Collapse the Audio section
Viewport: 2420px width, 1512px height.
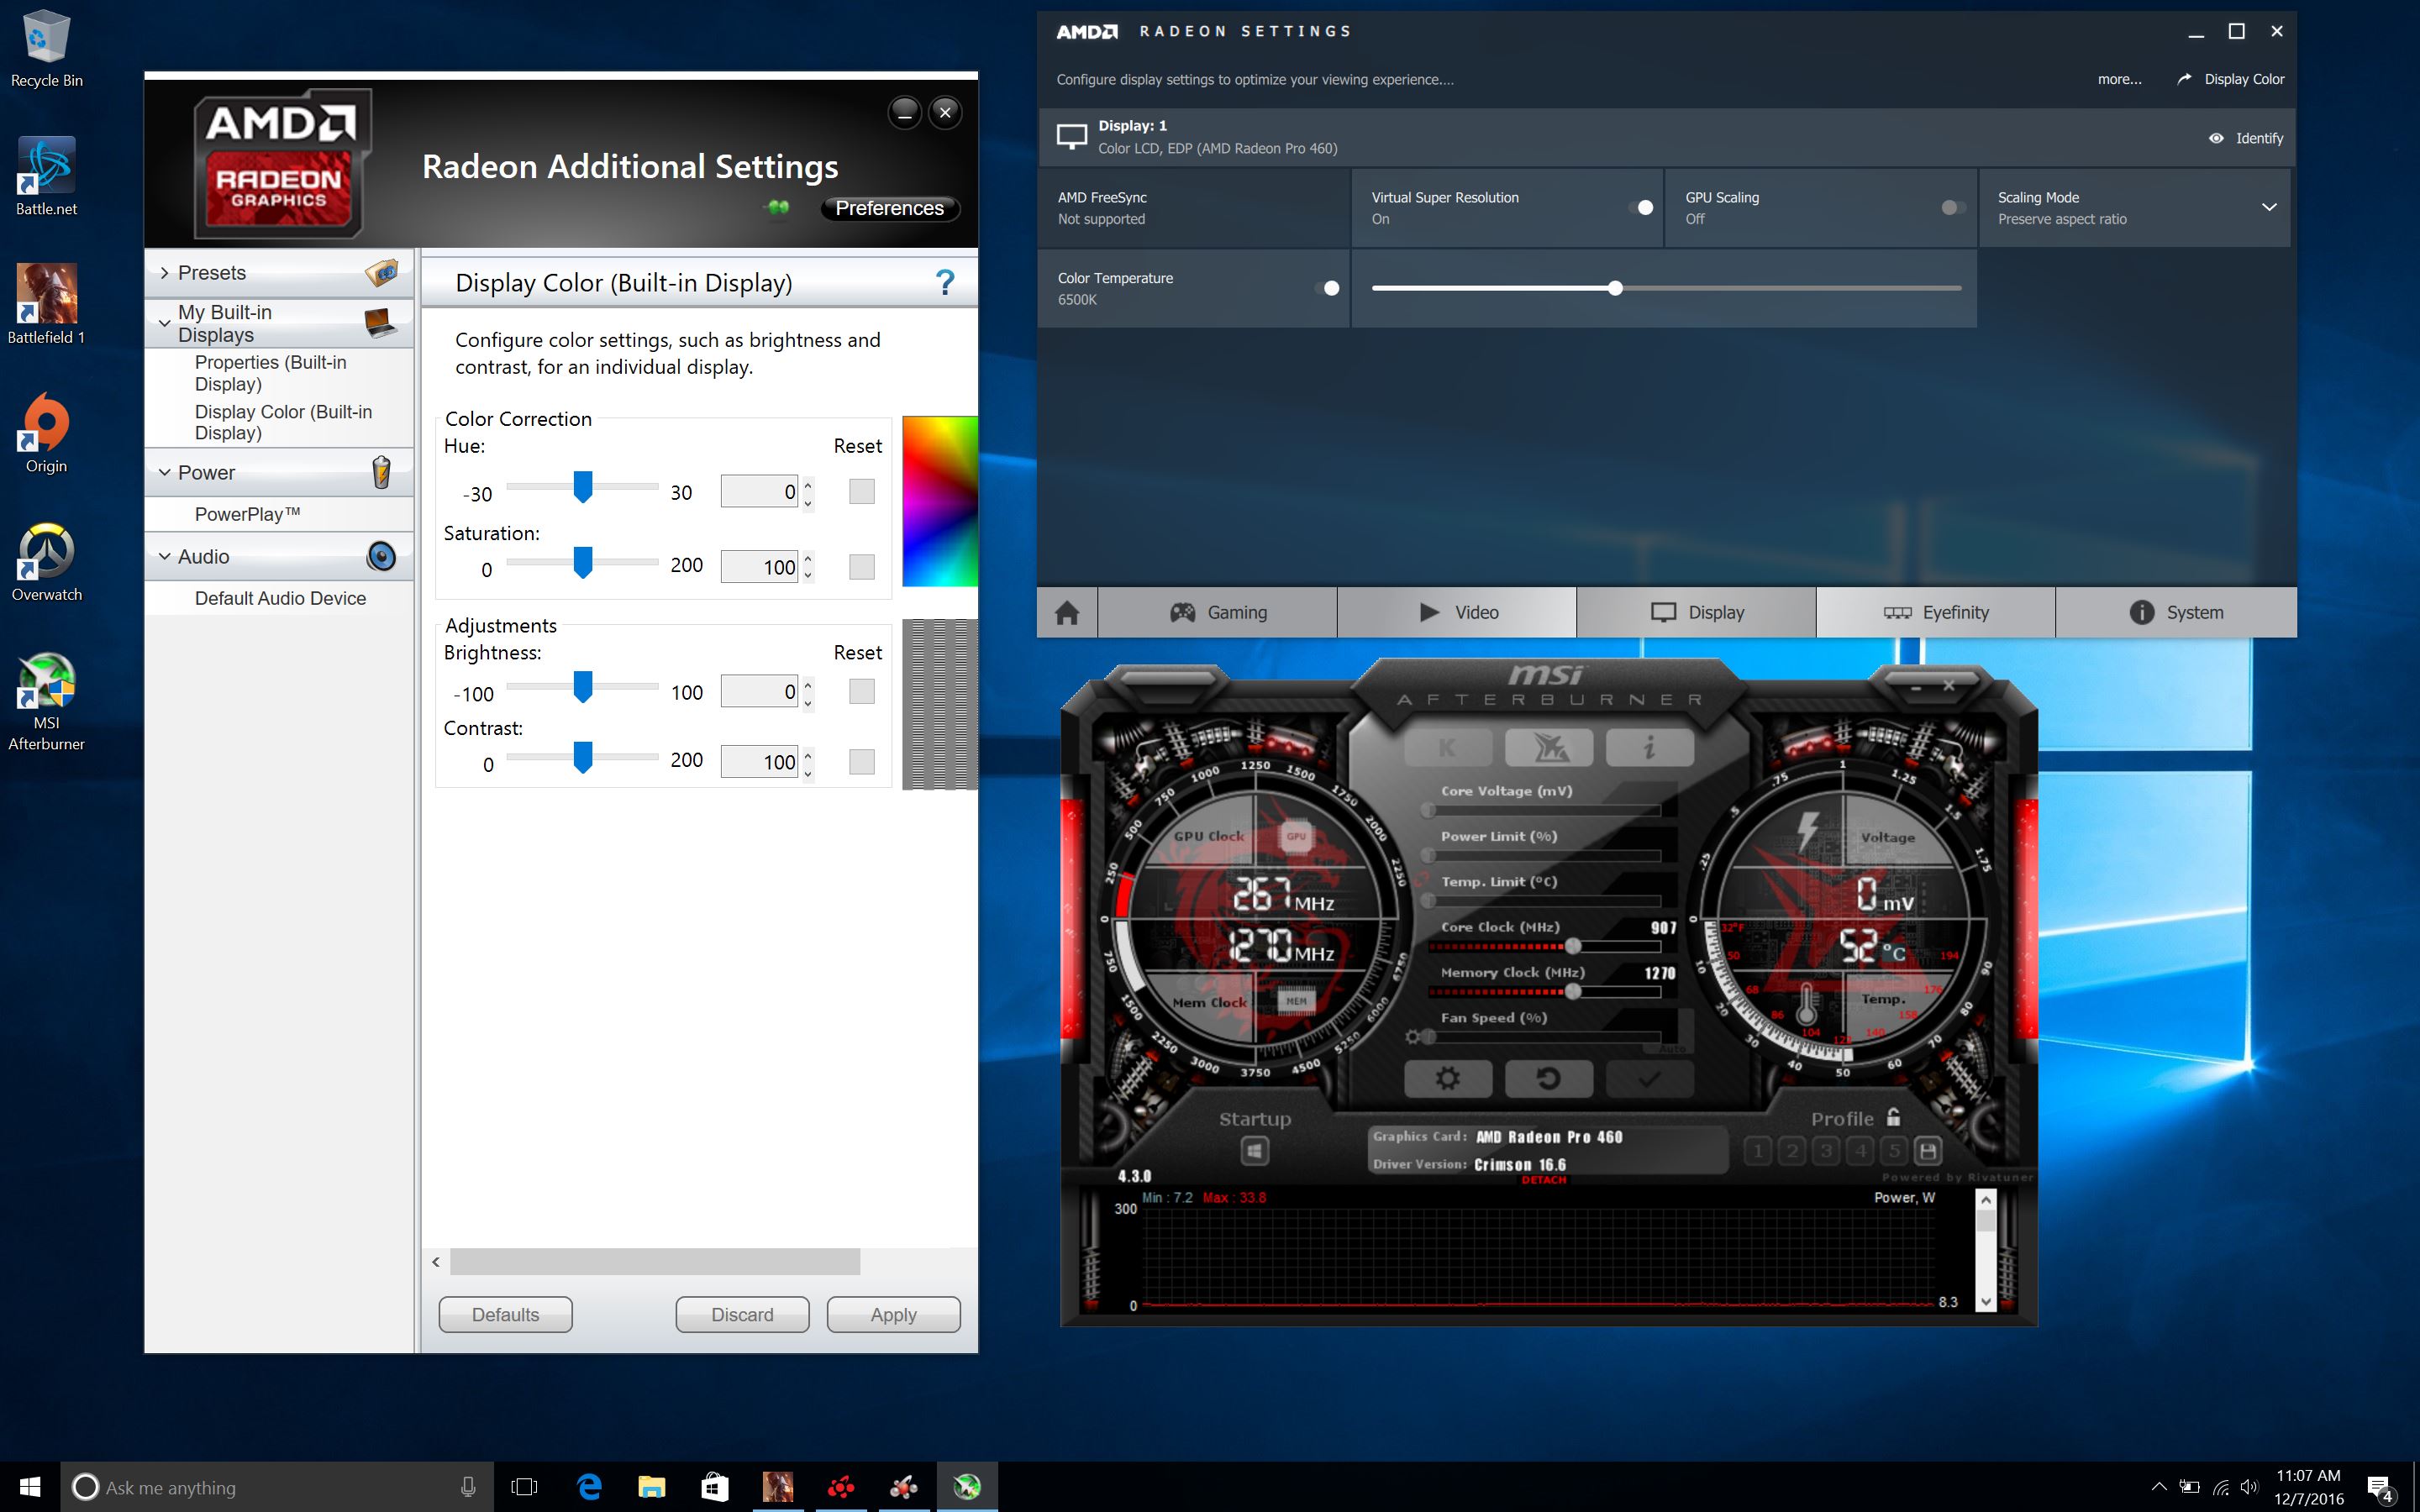pos(164,556)
